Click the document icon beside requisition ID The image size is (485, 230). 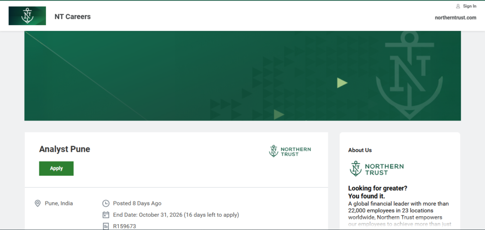coord(106,226)
